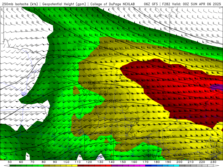Click the left arrow end of color bar
This screenshot has width=223, height=167.
(x=7, y=165)
